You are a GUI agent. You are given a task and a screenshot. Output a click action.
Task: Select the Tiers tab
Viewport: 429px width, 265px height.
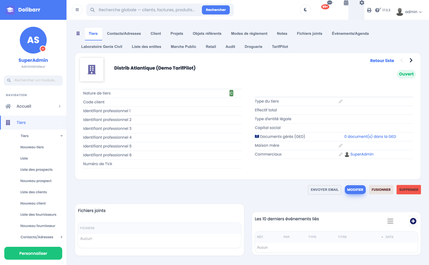pyautogui.click(x=93, y=34)
